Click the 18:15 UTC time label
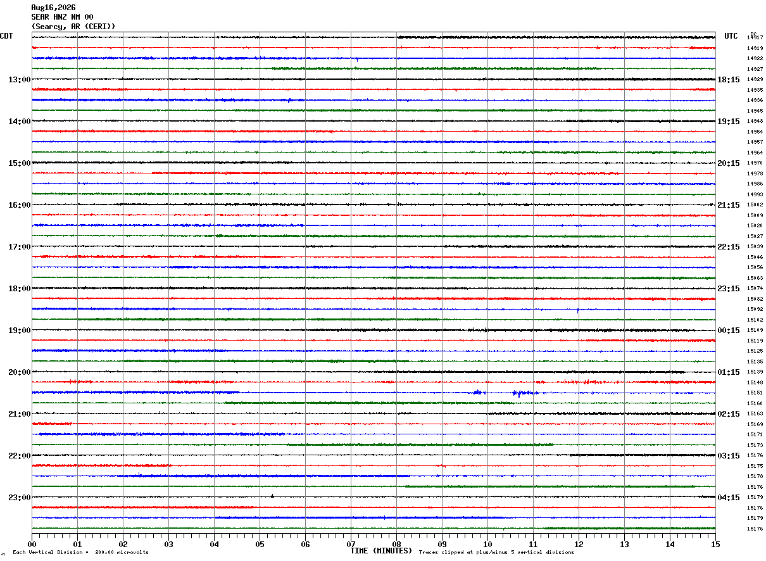This screenshot has height=561, width=766. pyautogui.click(x=729, y=80)
